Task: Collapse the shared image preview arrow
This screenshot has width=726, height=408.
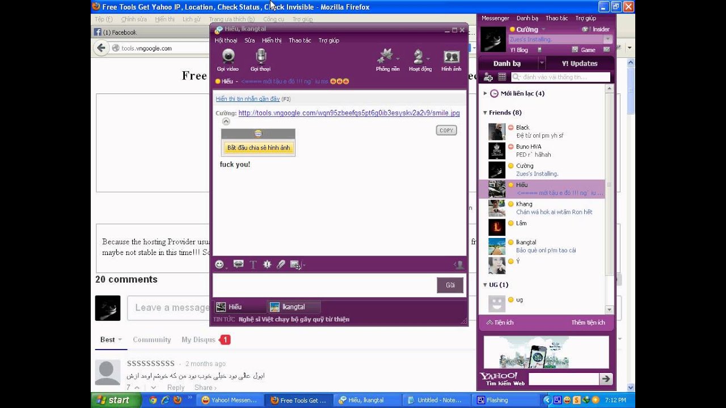Action: [226, 121]
